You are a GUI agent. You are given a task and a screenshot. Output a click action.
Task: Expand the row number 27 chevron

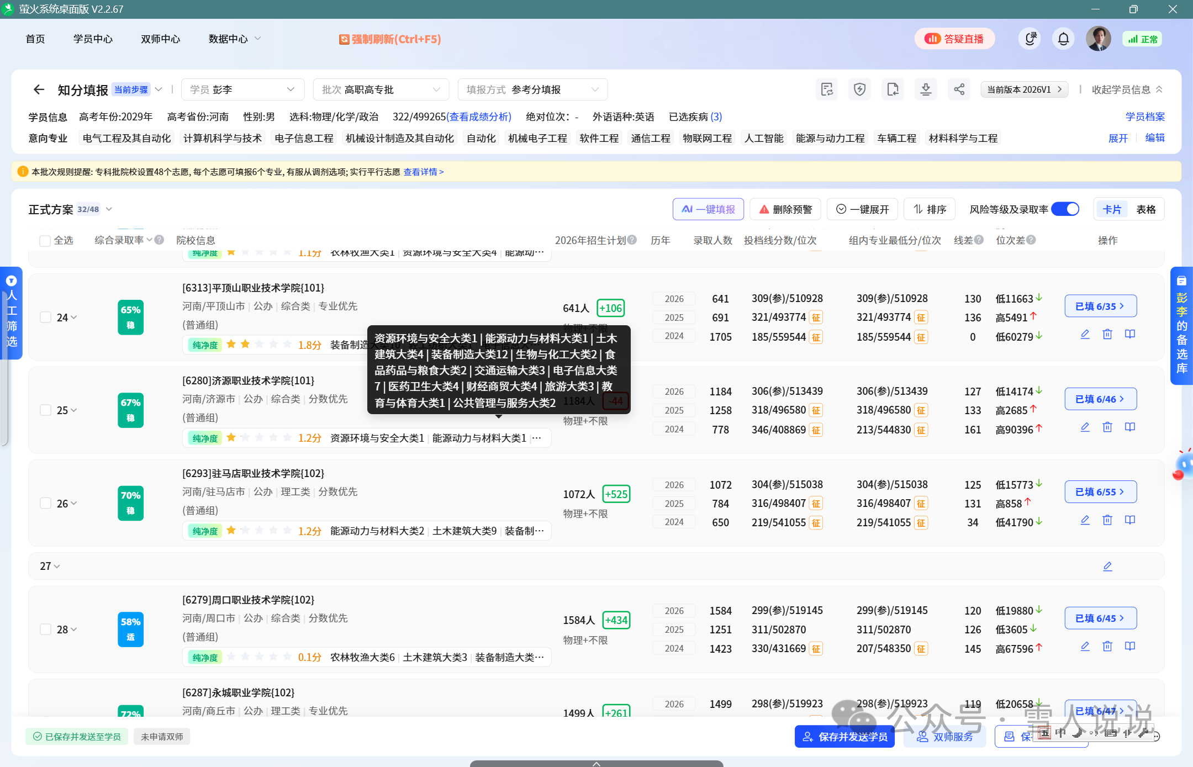[57, 567]
